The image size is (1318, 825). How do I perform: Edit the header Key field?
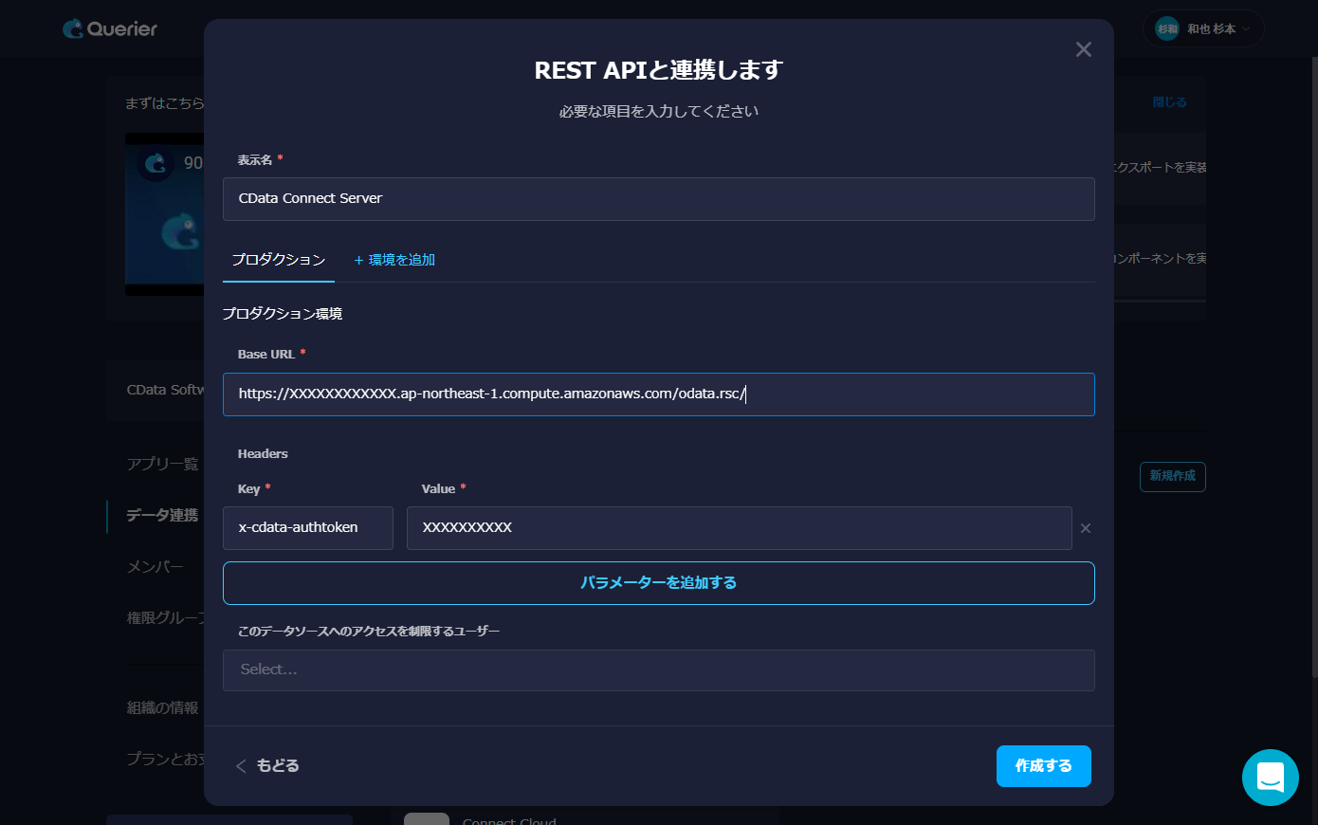tap(308, 528)
